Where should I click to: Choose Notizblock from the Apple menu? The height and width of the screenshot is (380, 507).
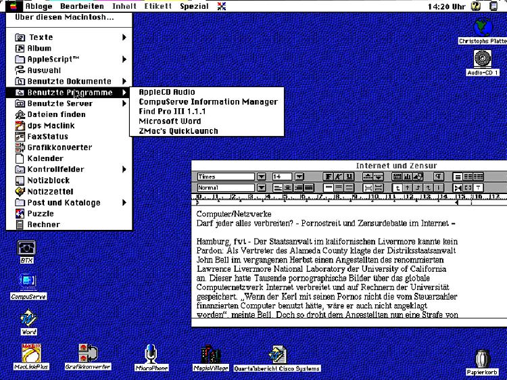point(69,180)
